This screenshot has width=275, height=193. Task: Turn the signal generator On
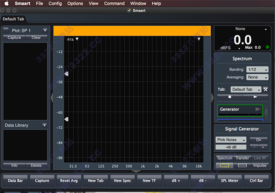click(x=258, y=140)
